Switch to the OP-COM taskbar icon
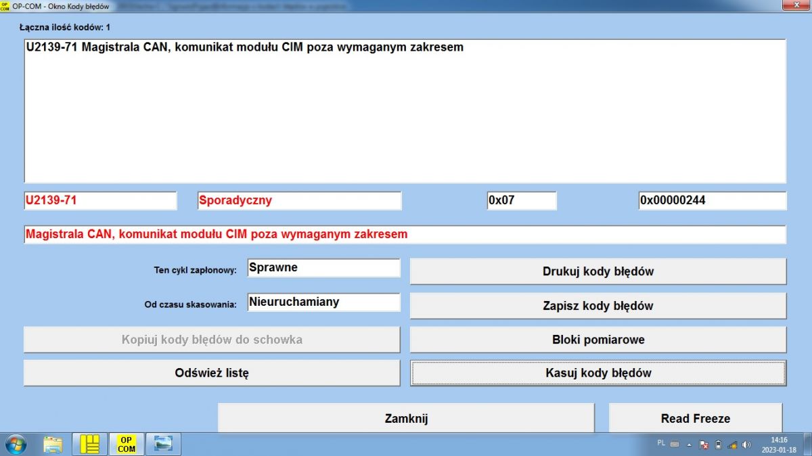 [127, 444]
